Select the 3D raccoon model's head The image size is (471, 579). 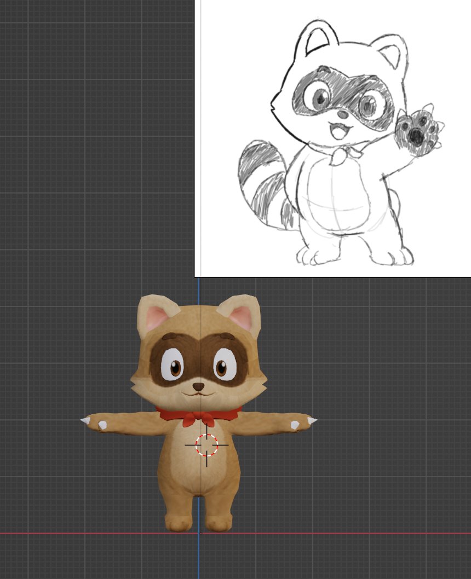pyautogui.click(x=199, y=352)
